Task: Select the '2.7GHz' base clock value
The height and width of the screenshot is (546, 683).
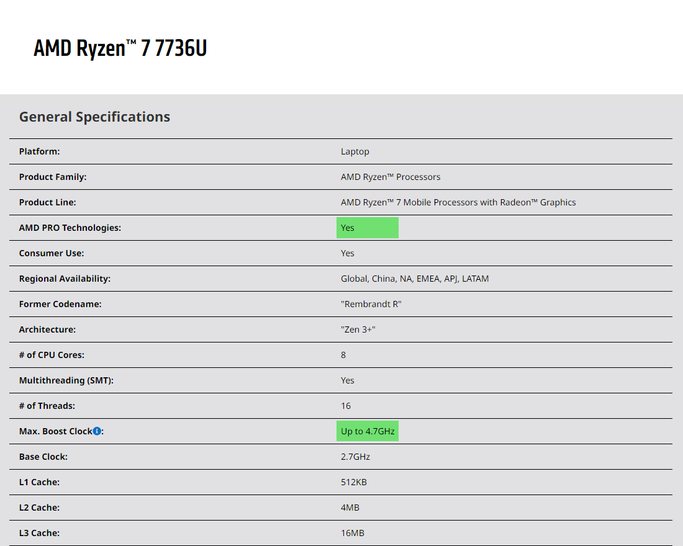Action: point(355,457)
